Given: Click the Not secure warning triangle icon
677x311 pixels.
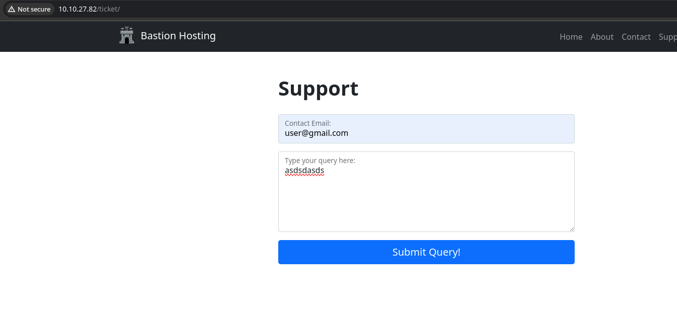Looking at the screenshot, I should tap(12, 9).
